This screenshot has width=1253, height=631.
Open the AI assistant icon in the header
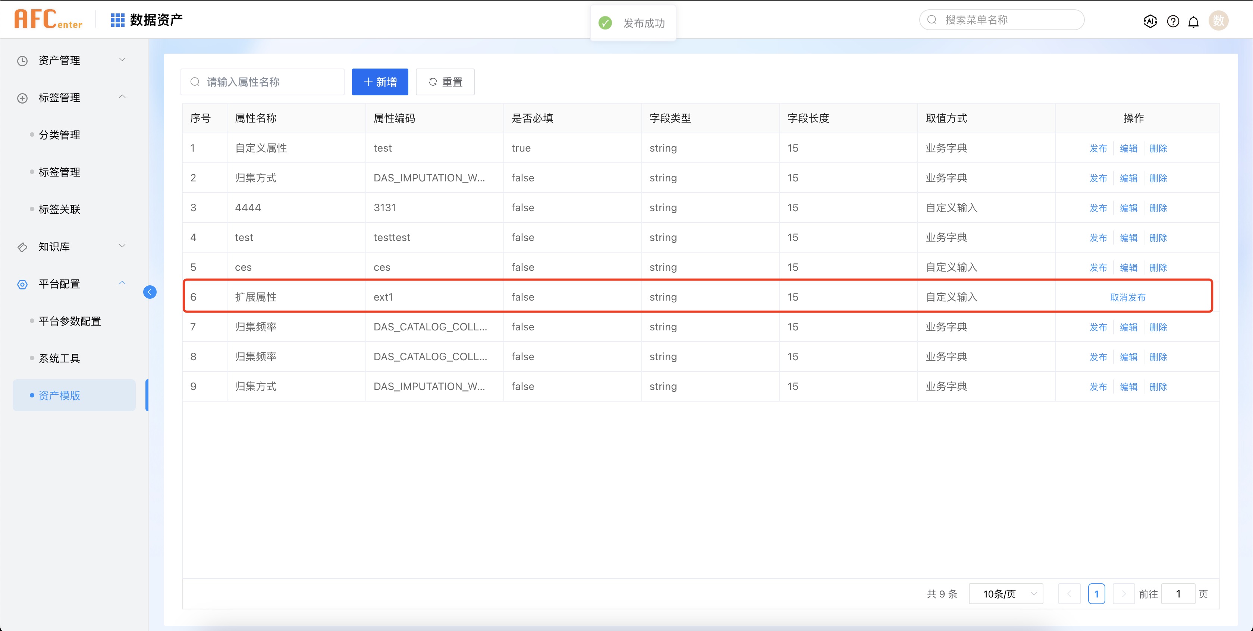pyautogui.click(x=1150, y=21)
